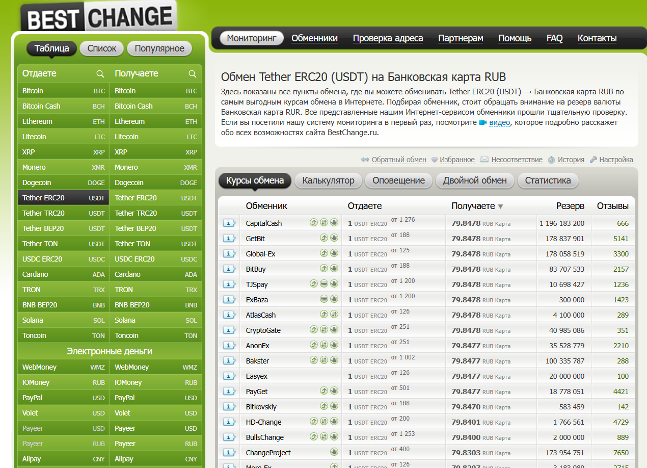Click the hand icon in Bitkovskiy row
Screen dimensions: 647x468
[x=334, y=406]
